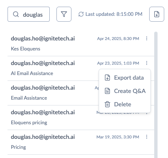Open the Eloquens pricing conversation
The height and width of the screenshot is (158, 168).
[81, 118]
